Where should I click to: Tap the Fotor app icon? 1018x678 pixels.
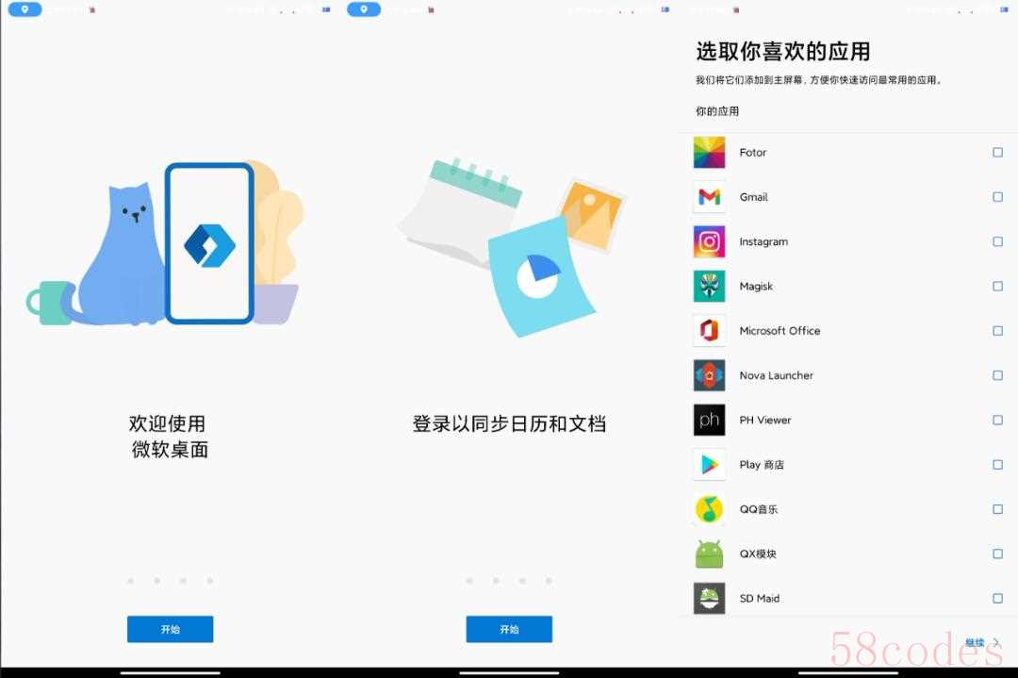tap(709, 153)
